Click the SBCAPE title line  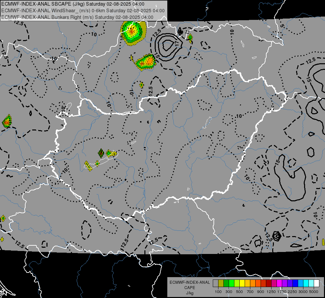click(x=73, y=4)
